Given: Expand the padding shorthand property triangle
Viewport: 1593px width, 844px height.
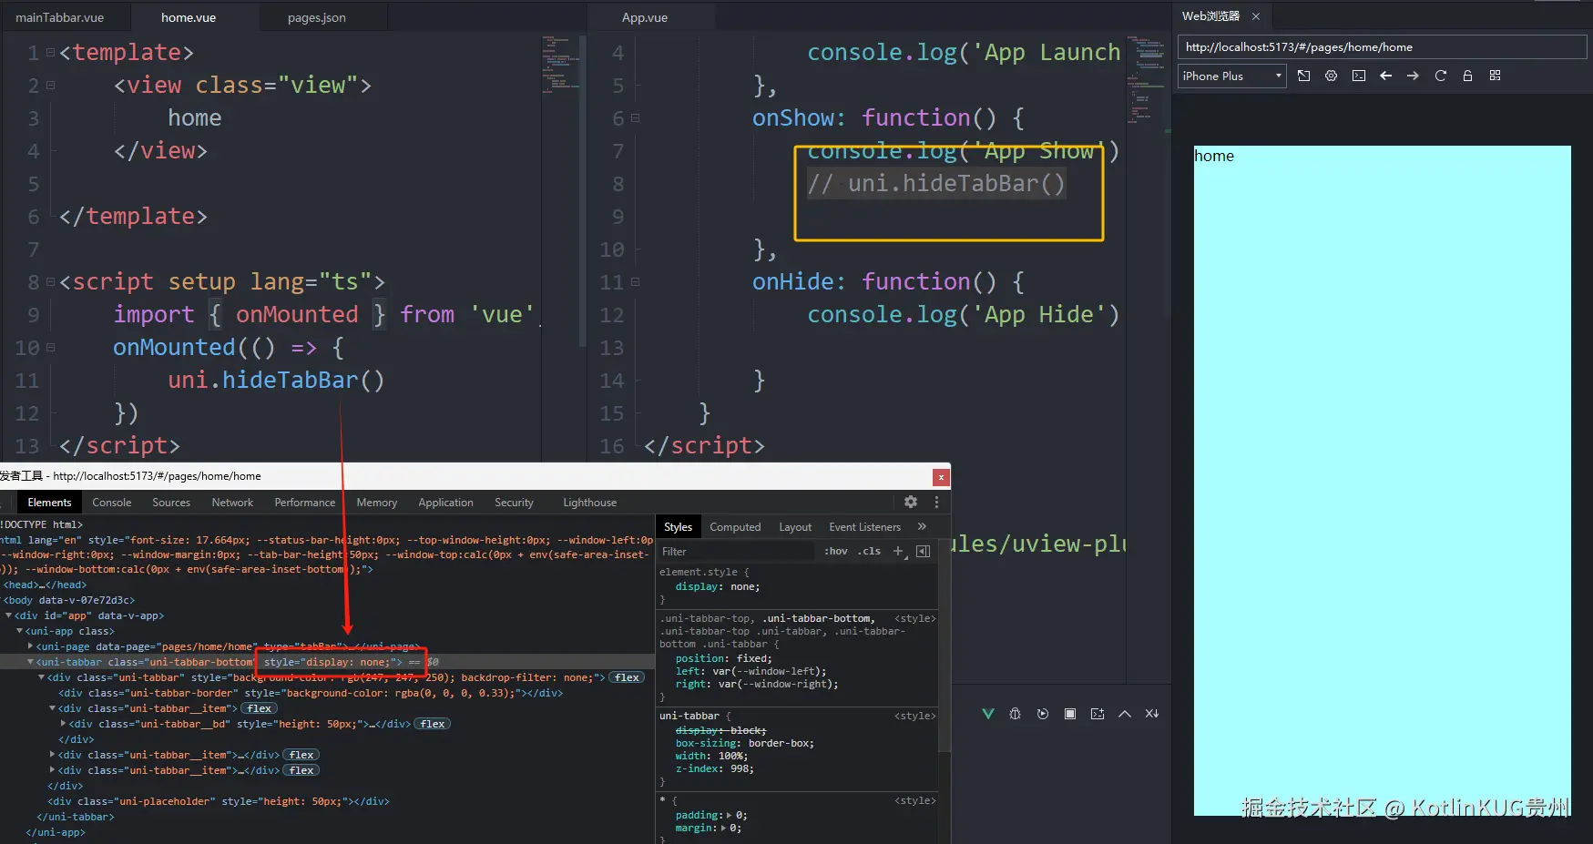Looking at the screenshot, I should click(730, 816).
